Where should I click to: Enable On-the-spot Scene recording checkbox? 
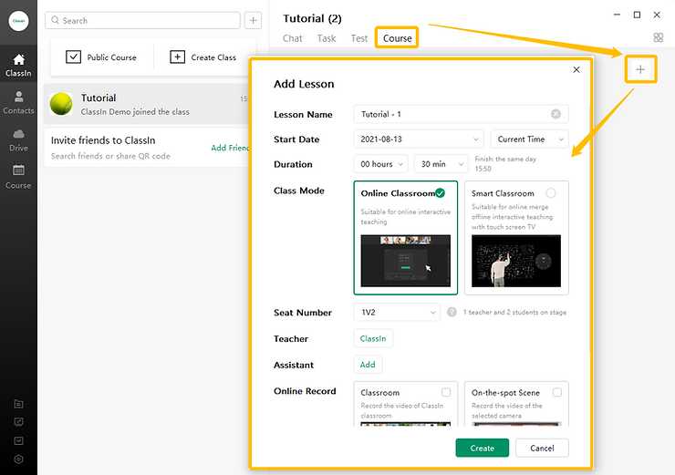coord(556,393)
